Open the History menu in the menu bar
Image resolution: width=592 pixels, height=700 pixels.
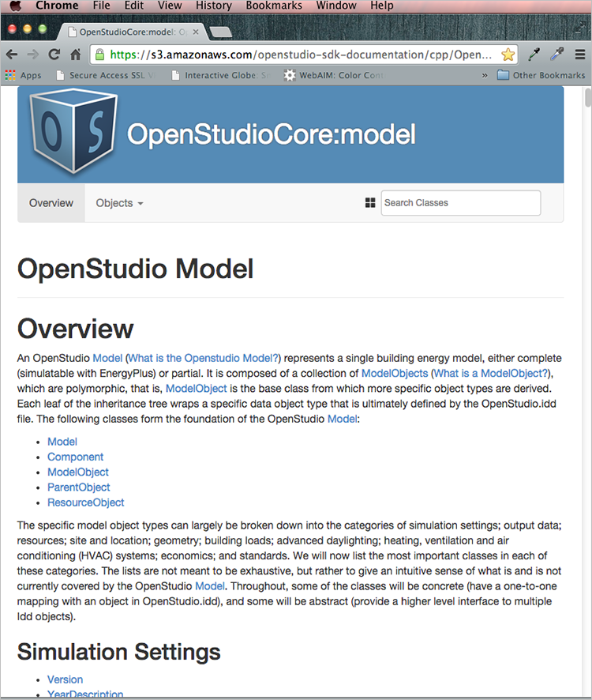coord(213,6)
